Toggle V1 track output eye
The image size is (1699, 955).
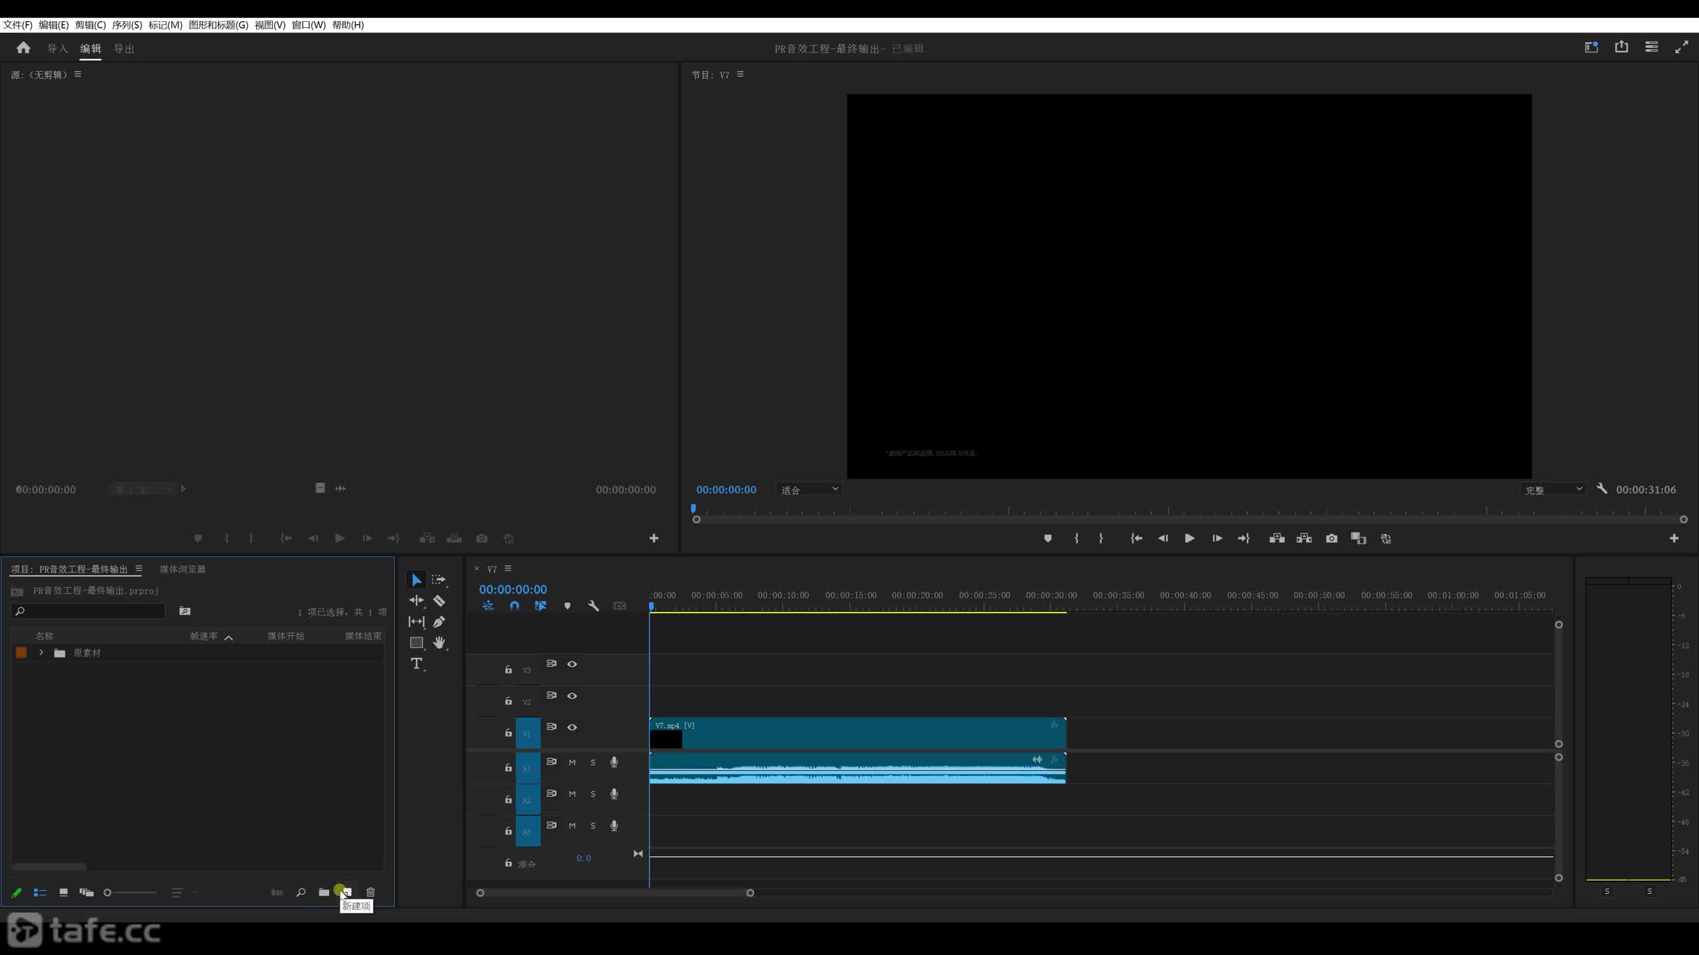click(x=572, y=728)
